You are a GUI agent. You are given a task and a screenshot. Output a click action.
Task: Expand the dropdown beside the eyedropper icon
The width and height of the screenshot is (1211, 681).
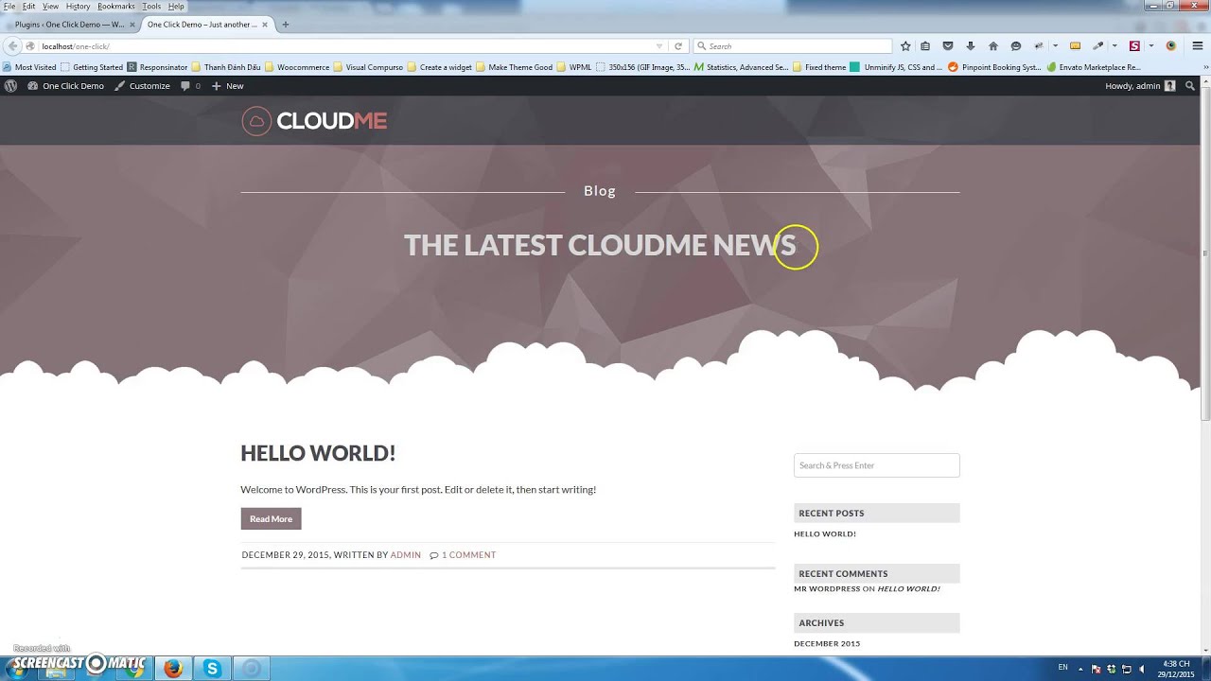coord(1114,45)
